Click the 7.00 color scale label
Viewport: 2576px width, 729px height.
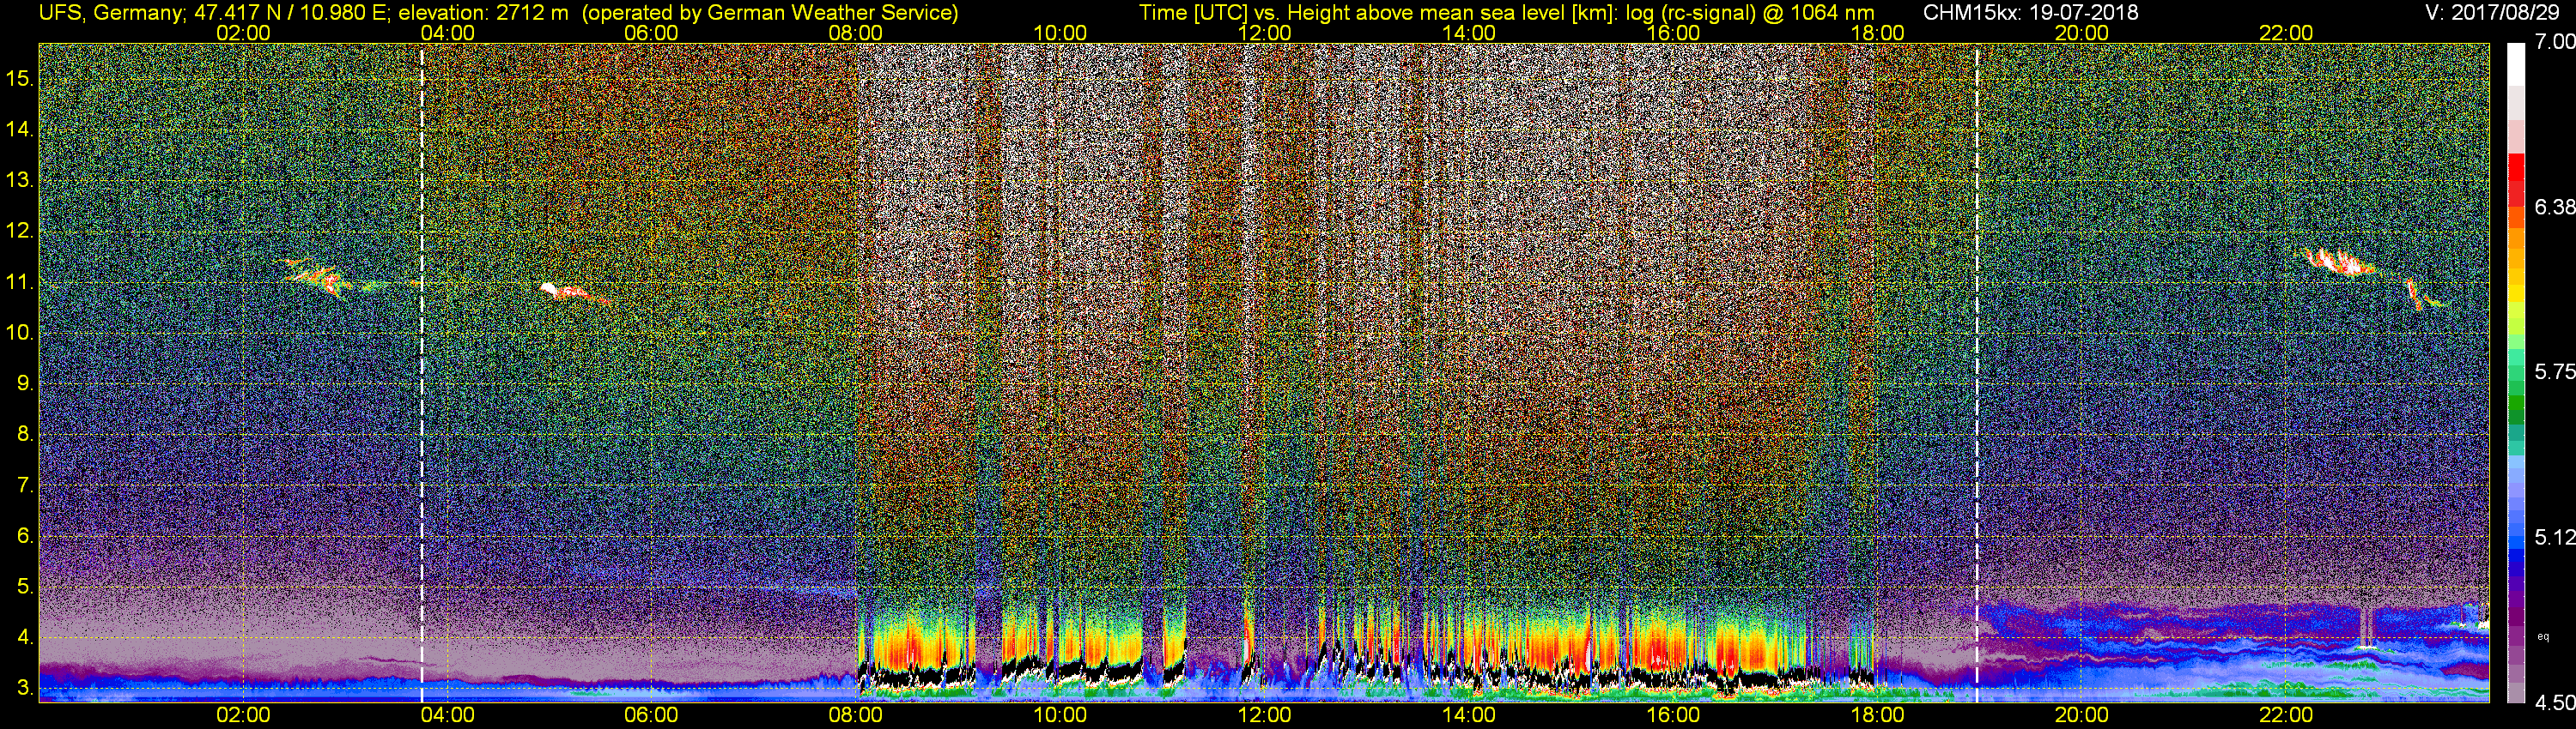point(2554,42)
